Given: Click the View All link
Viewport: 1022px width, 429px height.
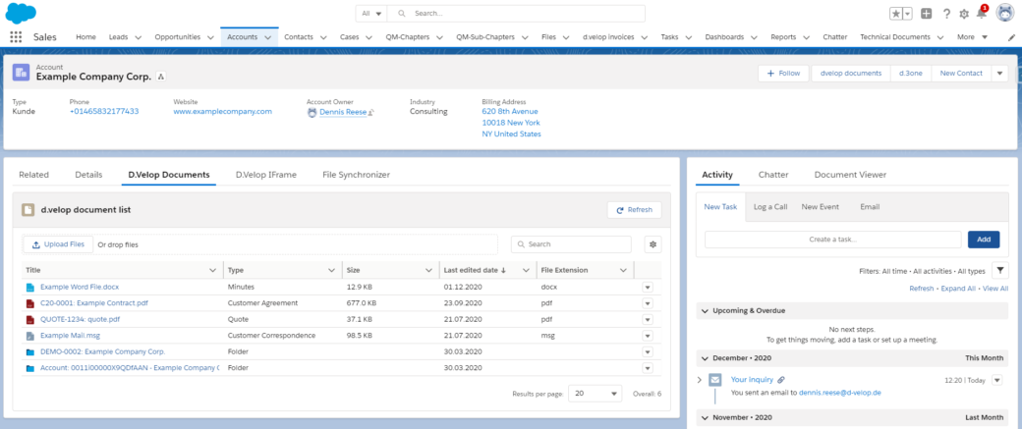Looking at the screenshot, I should (x=995, y=289).
